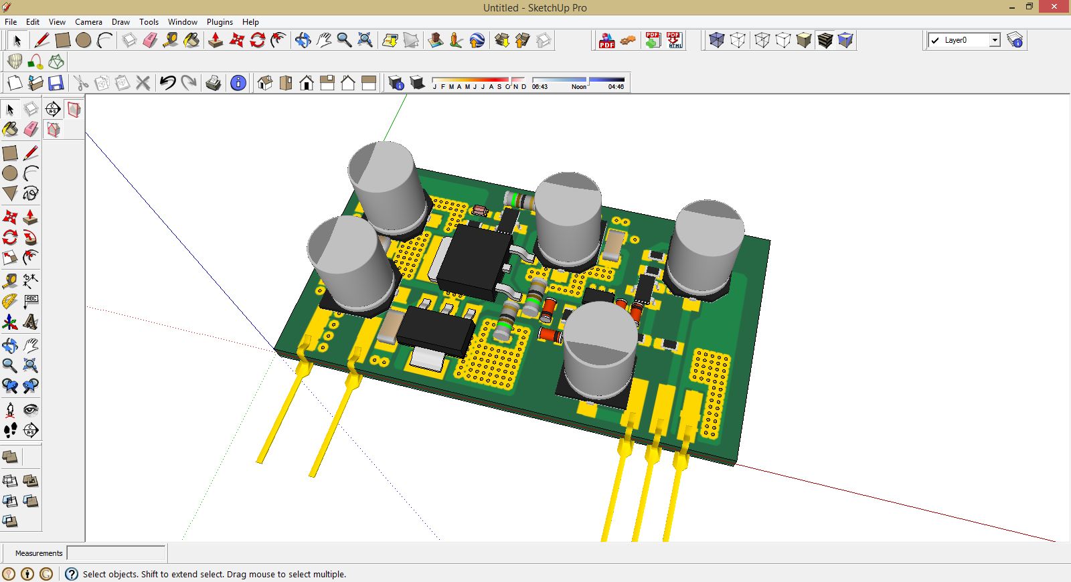
Task: Open the Camera menu
Action: point(88,22)
